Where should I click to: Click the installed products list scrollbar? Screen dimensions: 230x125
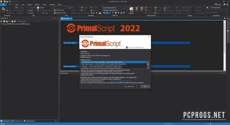pos(148,65)
